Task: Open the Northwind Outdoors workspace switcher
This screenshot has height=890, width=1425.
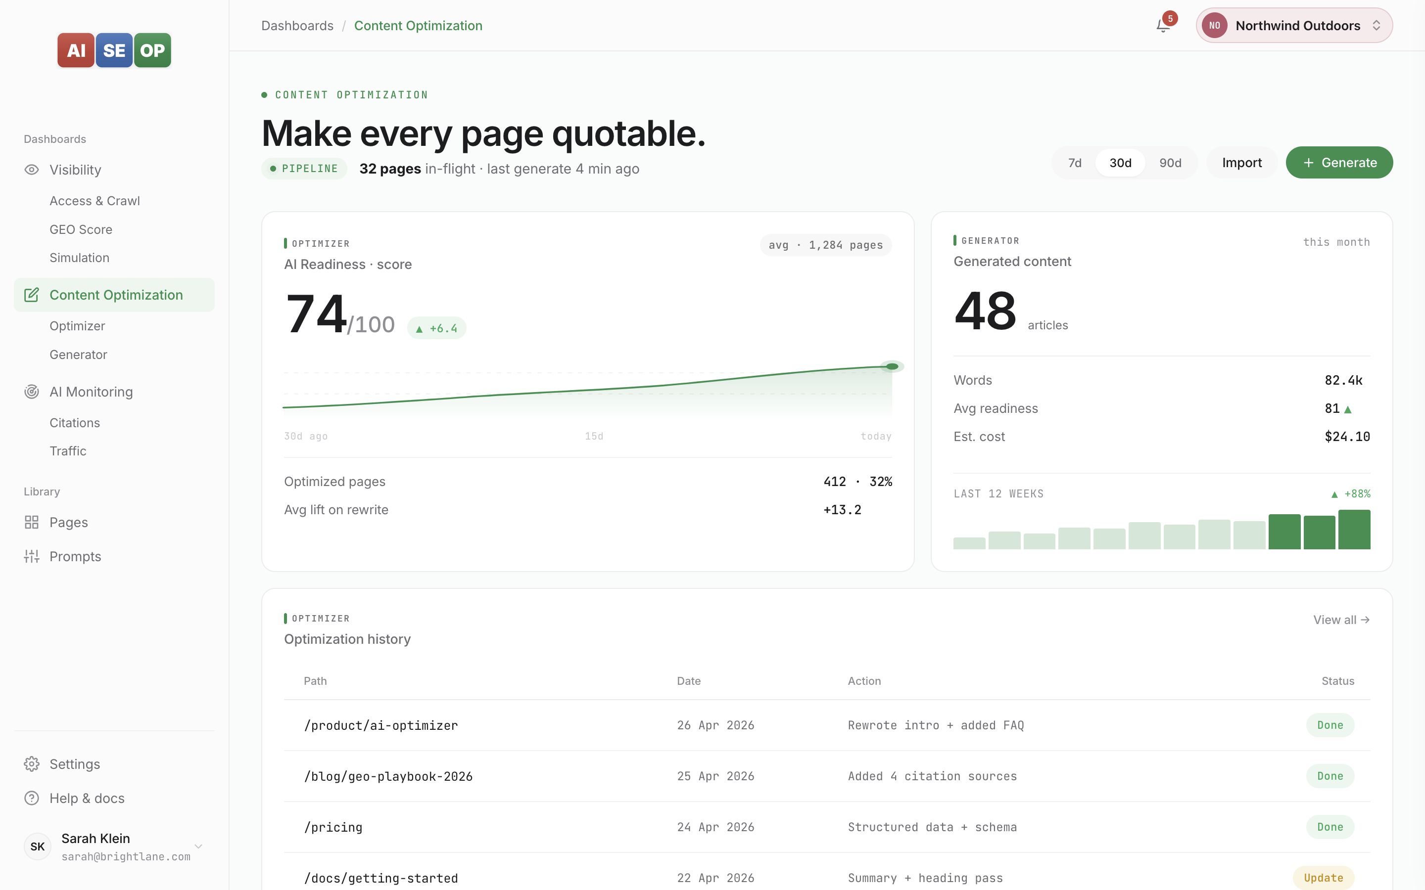Action: point(1294,25)
